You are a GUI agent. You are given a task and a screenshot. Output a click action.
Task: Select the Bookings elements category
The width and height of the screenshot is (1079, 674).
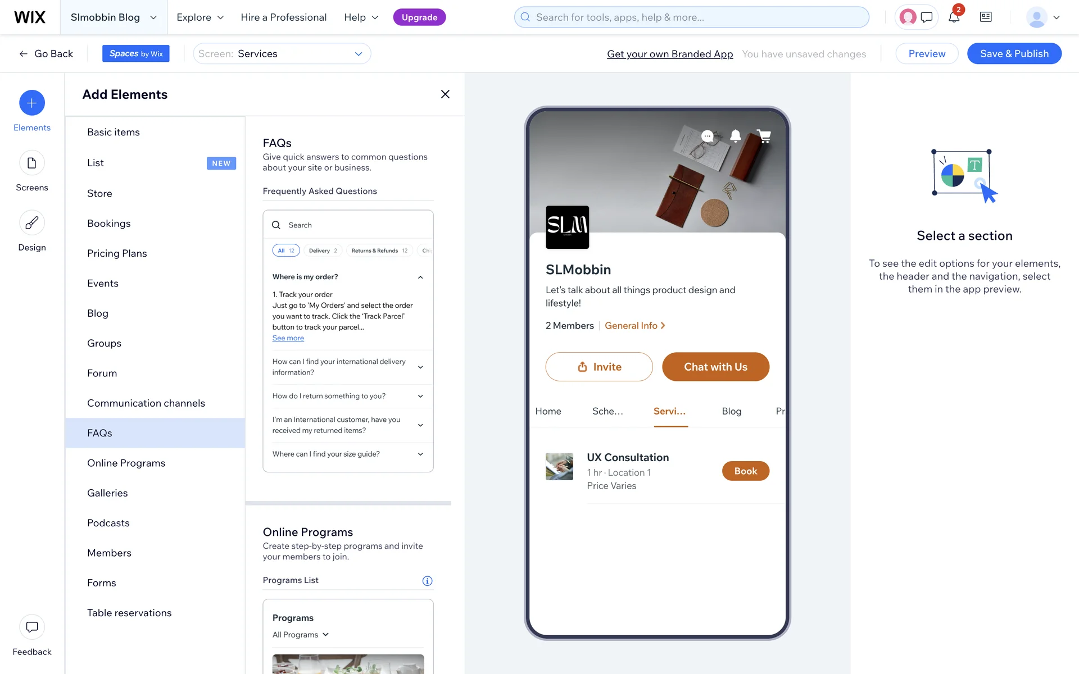(x=109, y=224)
